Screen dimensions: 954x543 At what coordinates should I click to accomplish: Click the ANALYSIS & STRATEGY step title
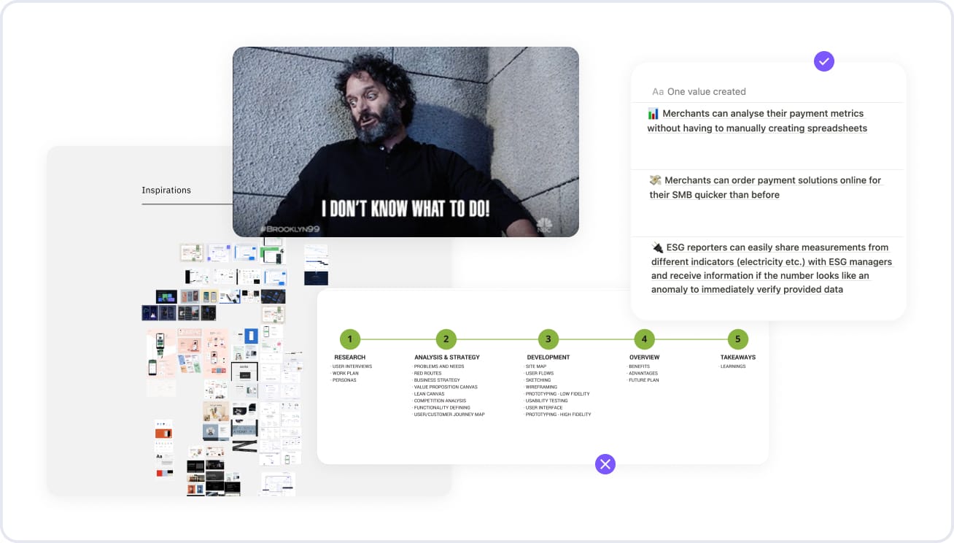[x=447, y=358]
